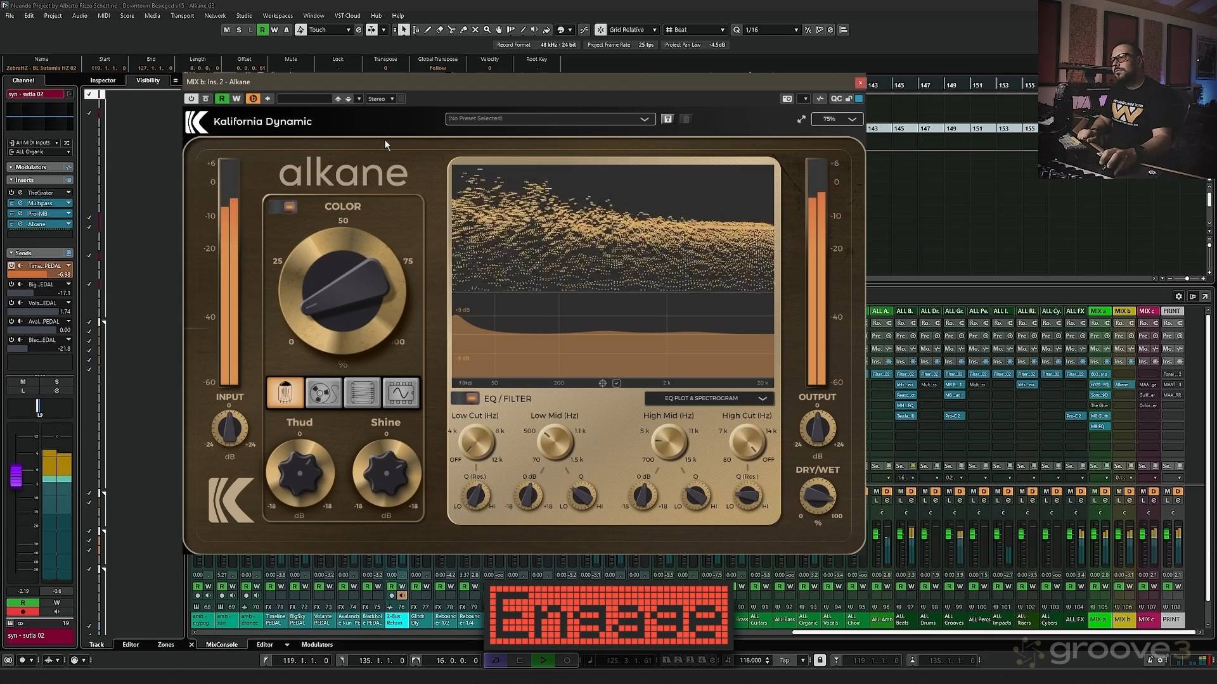Select the Object Selection arrow tool

click(404, 30)
